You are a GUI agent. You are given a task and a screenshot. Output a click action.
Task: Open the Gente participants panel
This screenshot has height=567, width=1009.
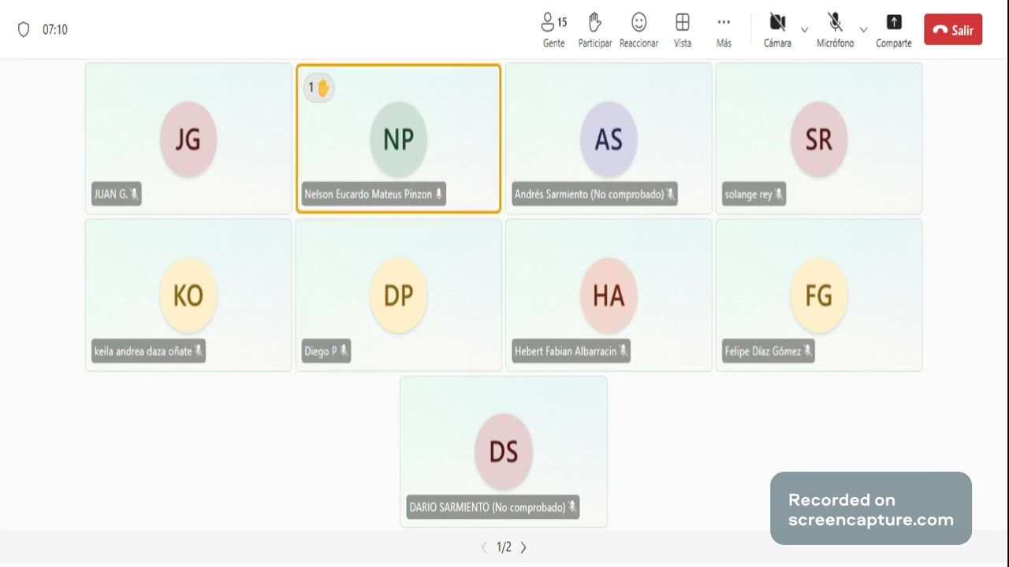tap(553, 30)
